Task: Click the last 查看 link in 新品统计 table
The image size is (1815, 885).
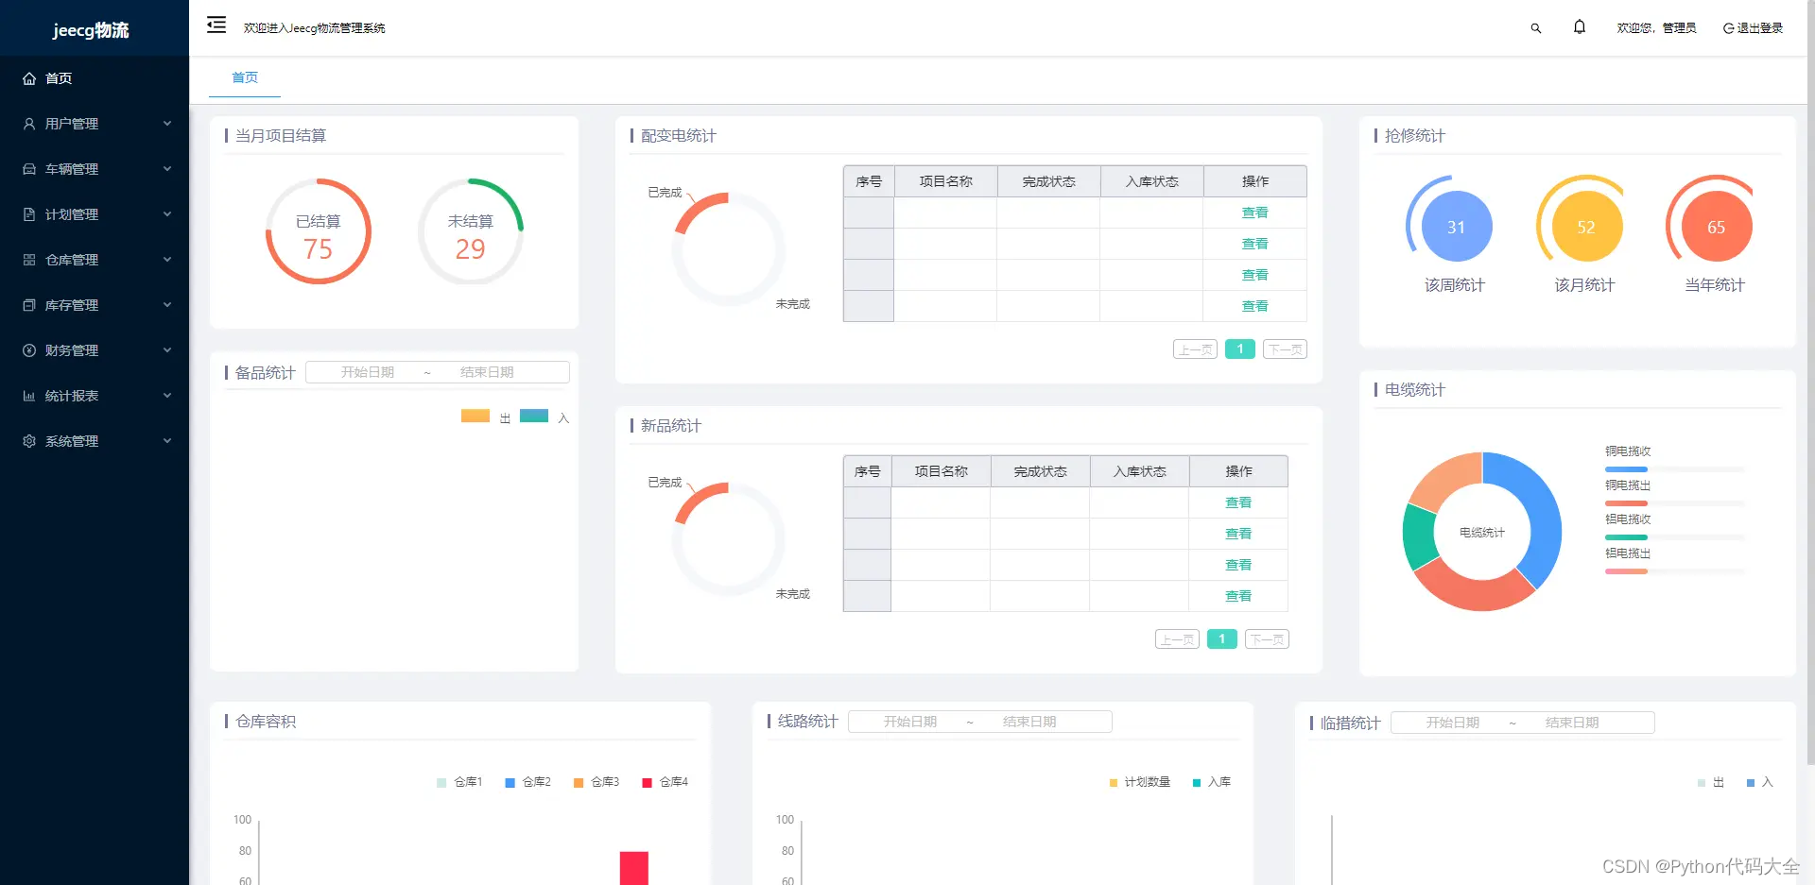Action: pyautogui.click(x=1238, y=597)
